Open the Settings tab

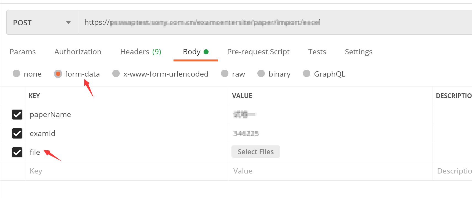(x=358, y=52)
